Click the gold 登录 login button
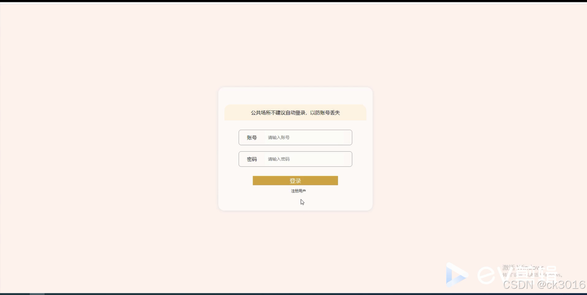Screen dimensions: 587x295 (295, 181)
